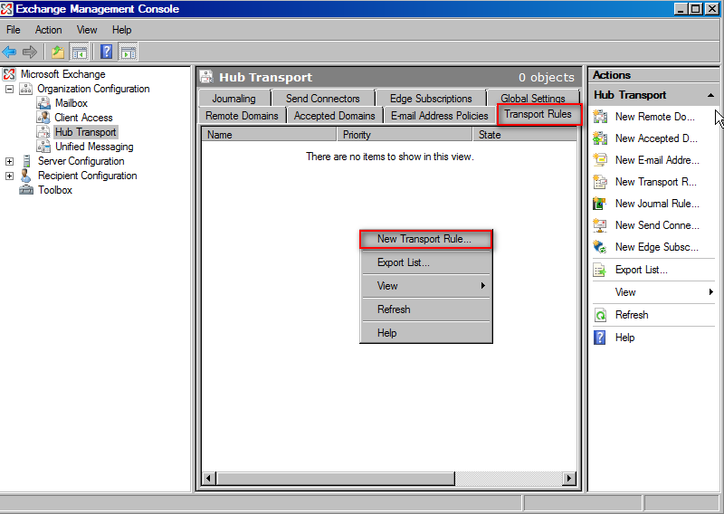
Task: Open the Help menu in the menu bar
Action: pyautogui.click(x=122, y=30)
